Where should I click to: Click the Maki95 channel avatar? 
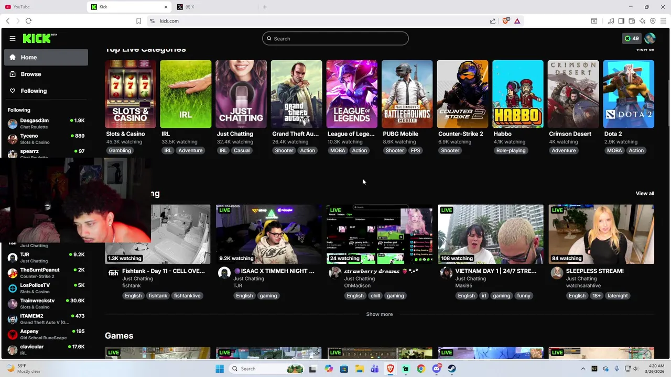[x=446, y=273]
